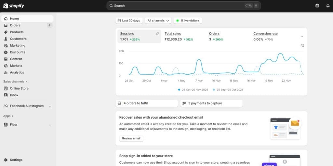Click the Meta Facebook & Instagram icon
Viewport: 333px width, 166px height.
pyautogui.click(x=6, y=106)
